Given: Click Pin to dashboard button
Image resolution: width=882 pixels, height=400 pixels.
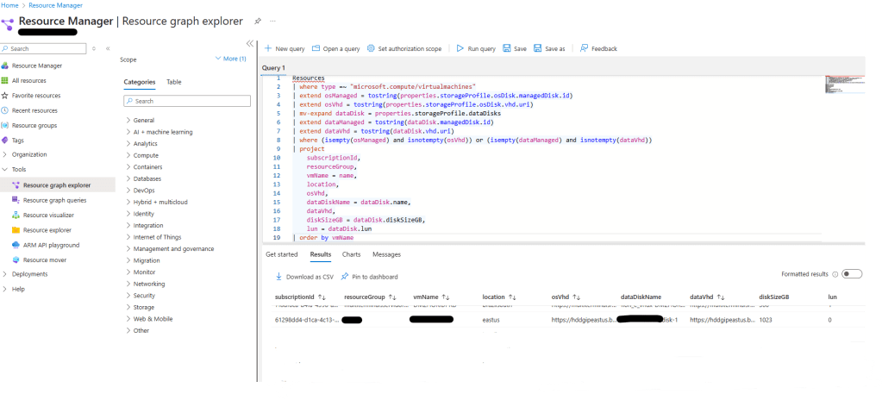Looking at the screenshot, I should coord(369,277).
